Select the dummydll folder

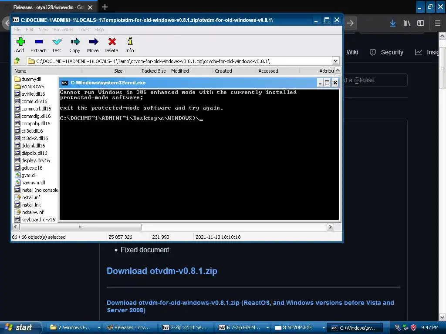27,79
